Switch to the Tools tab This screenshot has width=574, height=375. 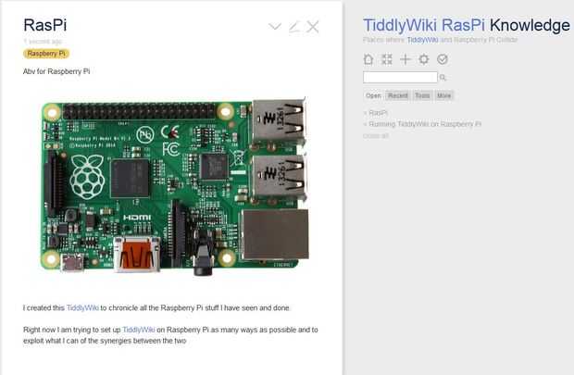[422, 95]
